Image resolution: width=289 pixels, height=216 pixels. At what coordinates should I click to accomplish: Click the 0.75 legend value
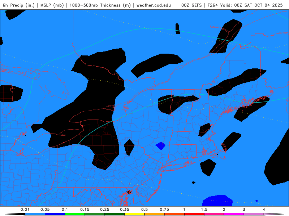tap(164, 210)
